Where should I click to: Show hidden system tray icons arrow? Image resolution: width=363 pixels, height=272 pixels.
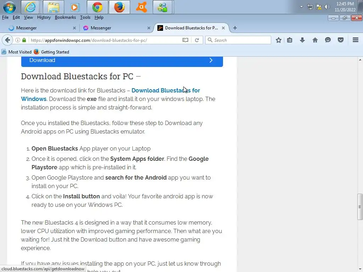point(301,7)
